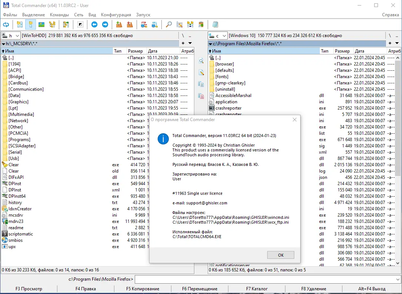The height and width of the screenshot is (294, 402).
Task: Select the [Multimedia] folder in left panel
Action: (21, 114)
